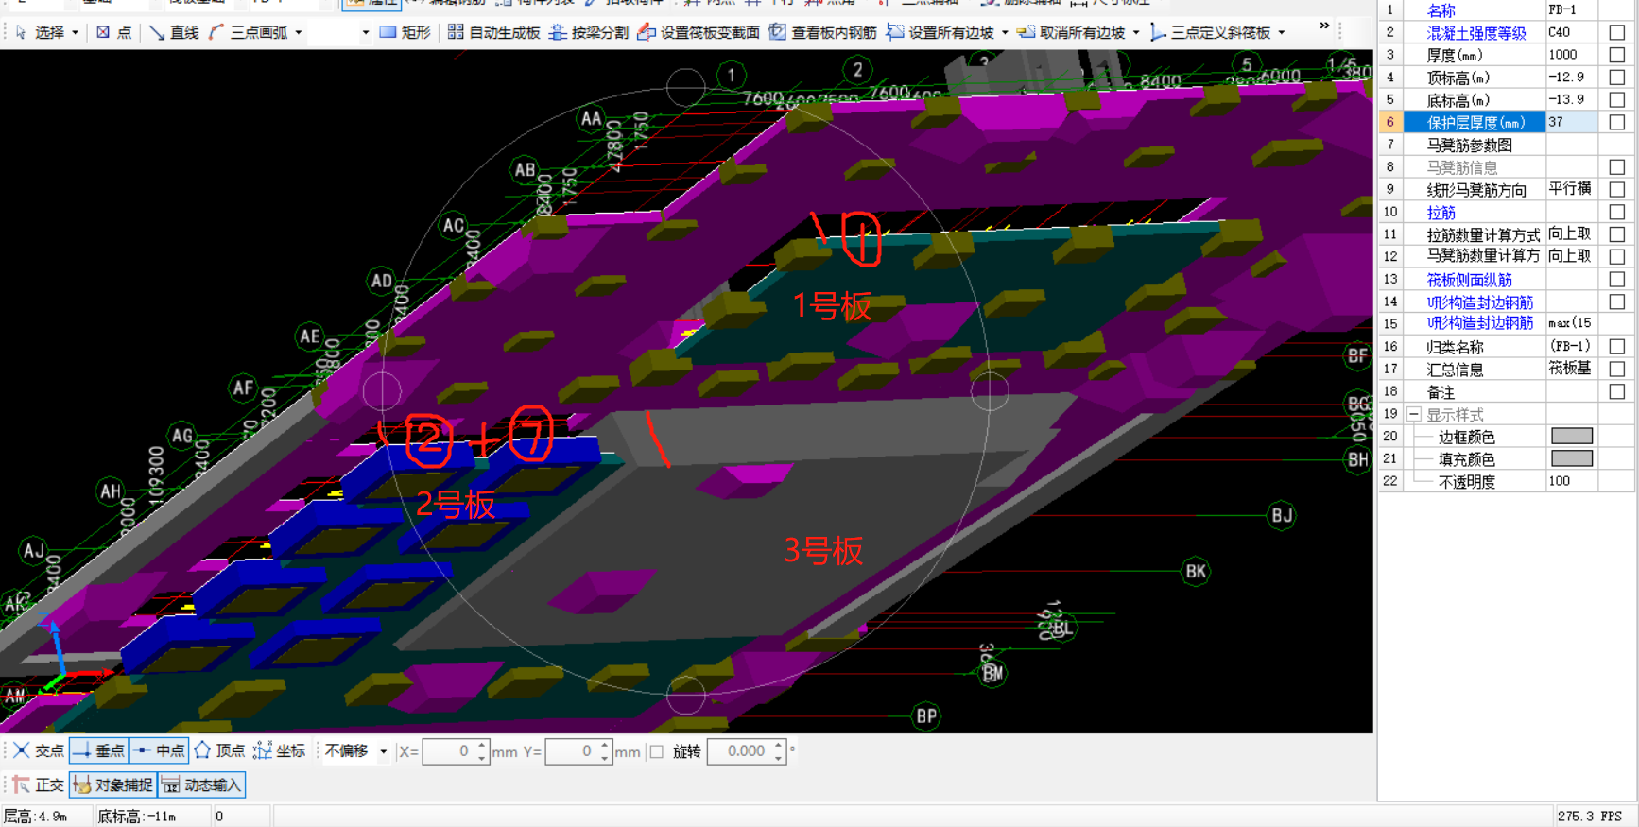Expand 取消所有边坡 dropdown arrow

1135,32
